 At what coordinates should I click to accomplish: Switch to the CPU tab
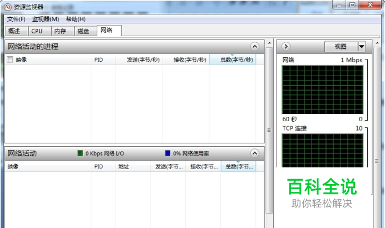(37, 31)
